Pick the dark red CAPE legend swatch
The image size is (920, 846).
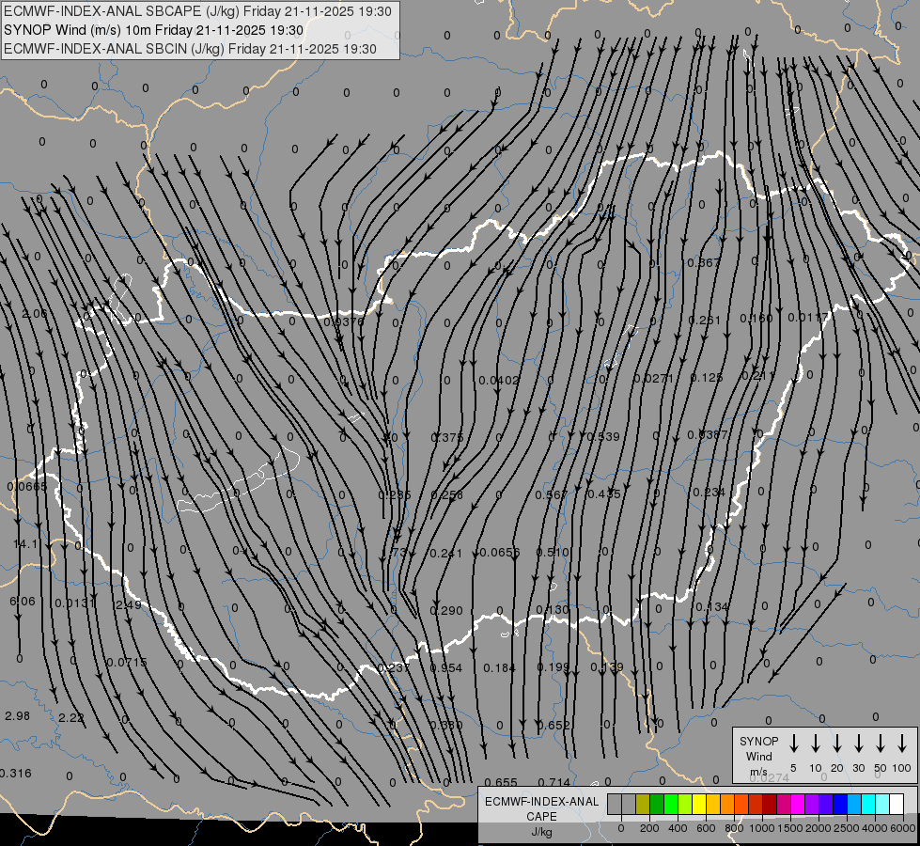click(x=770, y=804)
